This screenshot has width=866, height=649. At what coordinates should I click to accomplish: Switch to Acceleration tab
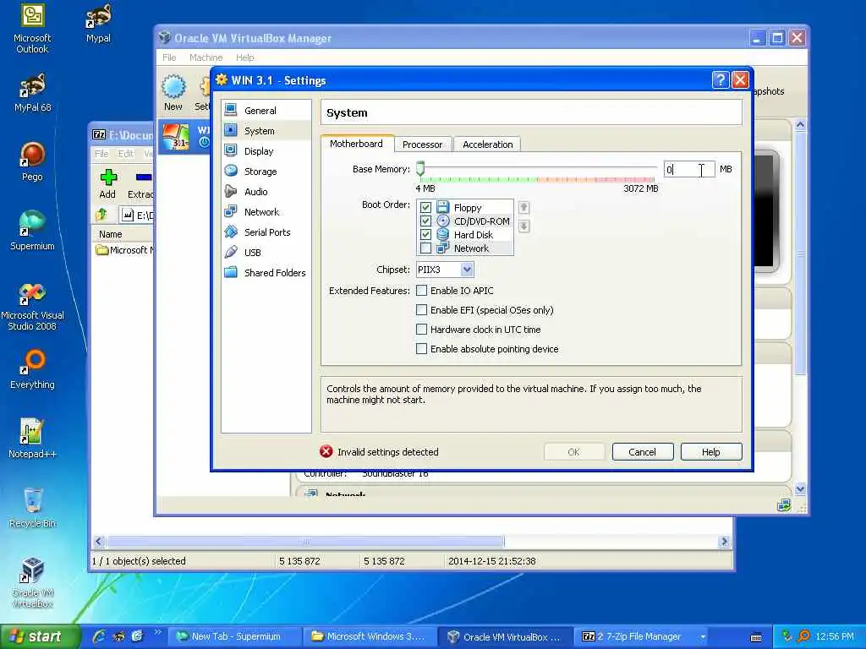tap(488, 145)
